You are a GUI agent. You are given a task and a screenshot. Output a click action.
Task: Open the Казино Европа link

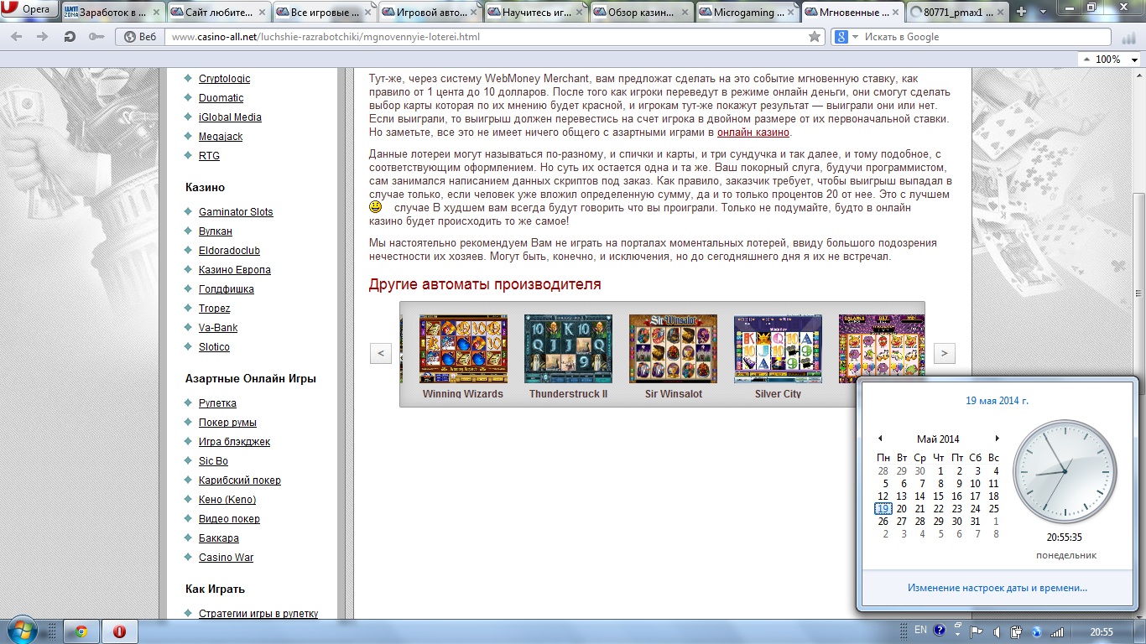[x=235, y=270]
